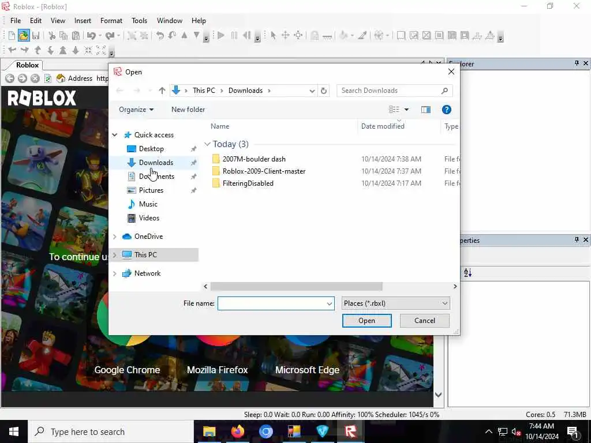Collapse the Quick access tree node
This screenshot has height=443, width=591.
[115, 135]
